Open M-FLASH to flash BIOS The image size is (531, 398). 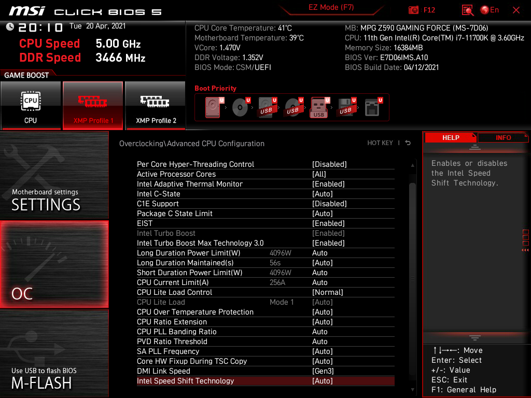(54, 353)
